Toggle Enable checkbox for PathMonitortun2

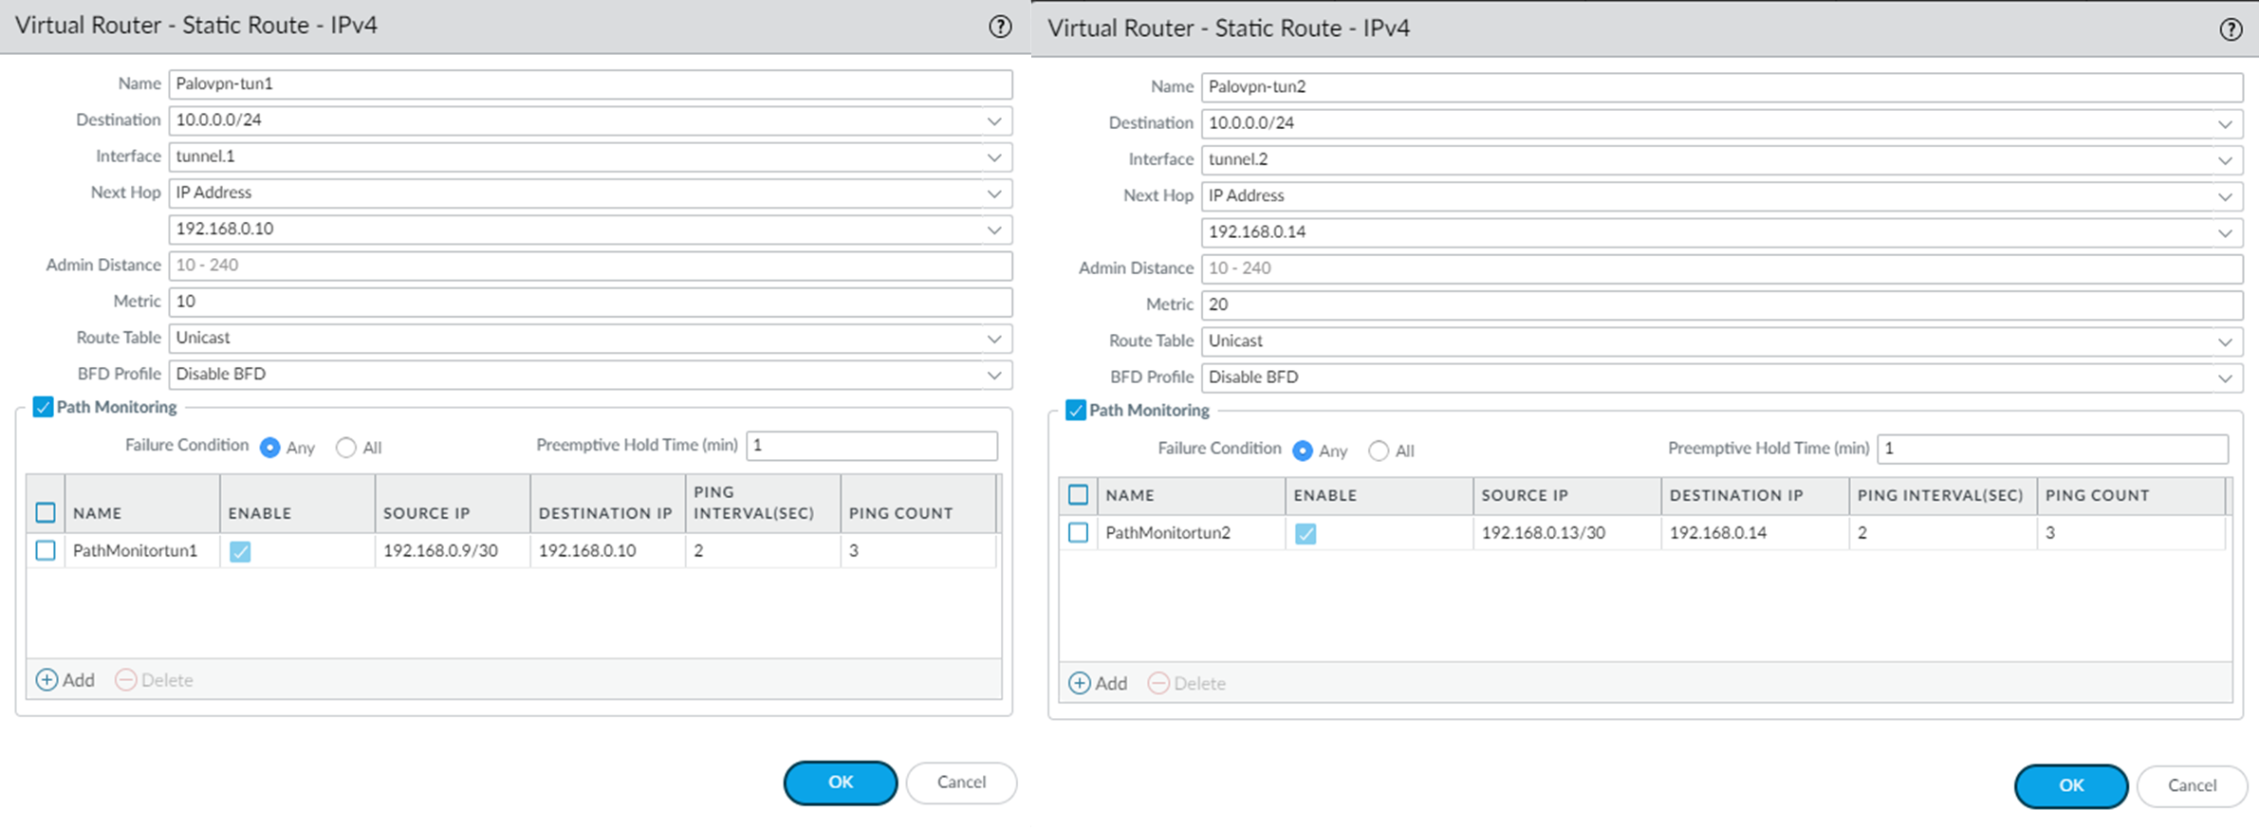(x=1305, y=534)
